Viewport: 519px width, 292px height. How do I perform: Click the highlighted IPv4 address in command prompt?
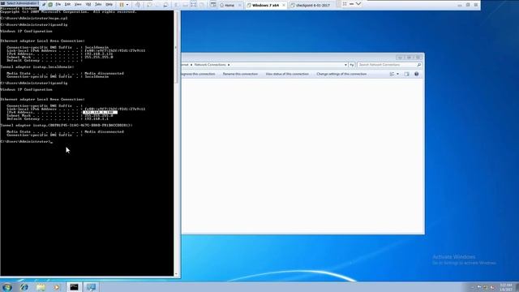pyautogui.click(x=100, y=113)
